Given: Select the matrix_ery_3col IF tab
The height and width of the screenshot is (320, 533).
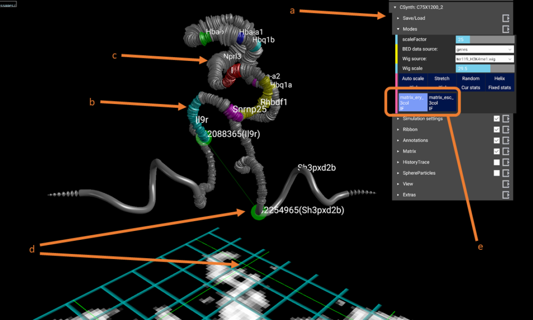Looking at the screenshot, I should [413, 103].
